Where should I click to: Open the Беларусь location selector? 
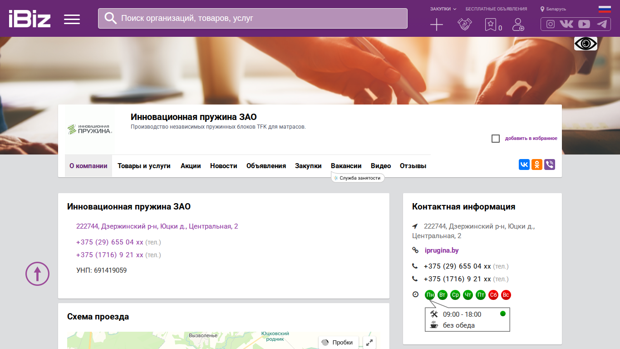coord(553,9)
